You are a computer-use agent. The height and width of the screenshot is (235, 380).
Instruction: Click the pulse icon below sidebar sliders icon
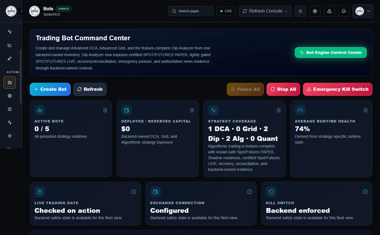coord(10,122)
